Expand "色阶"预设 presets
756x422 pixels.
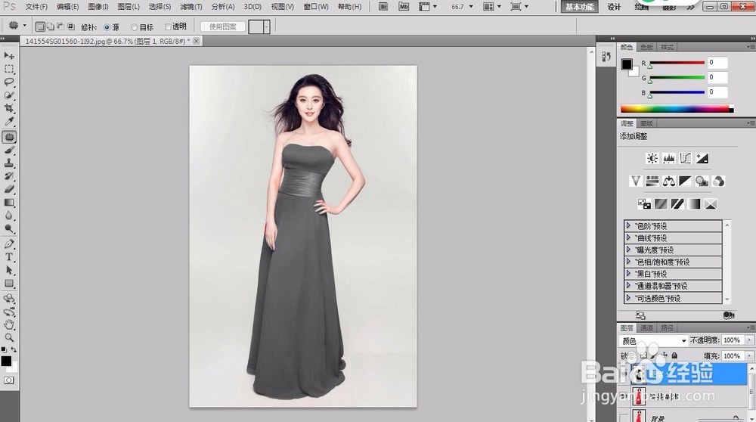point(628,225)
